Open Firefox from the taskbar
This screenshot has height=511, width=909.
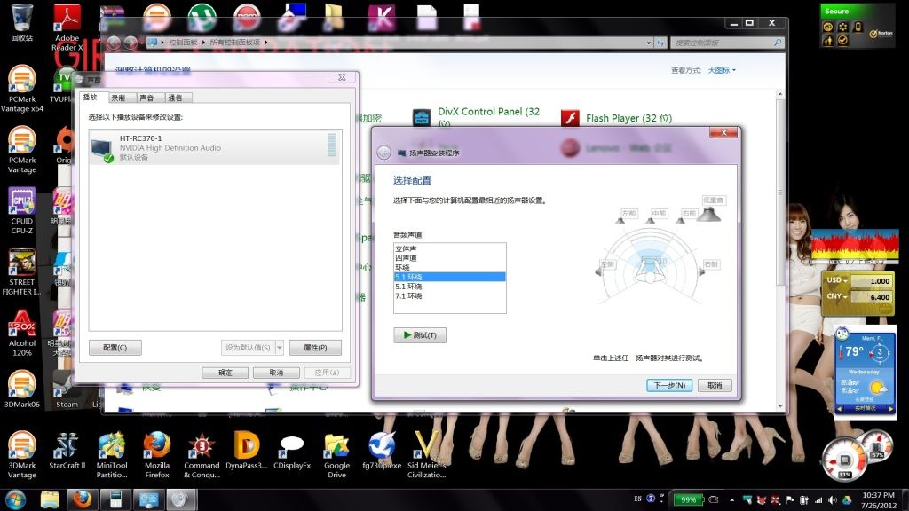pos(82,499)
